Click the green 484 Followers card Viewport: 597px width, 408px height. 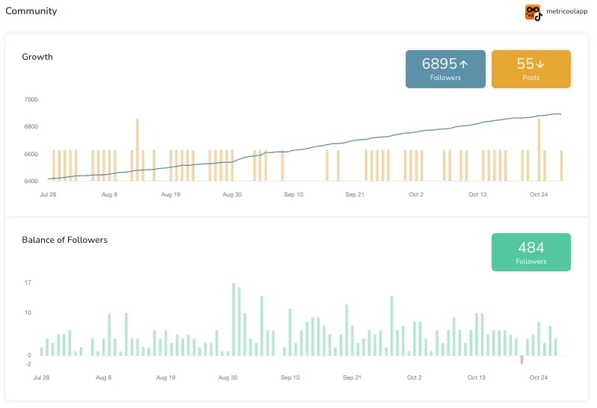coord(531,252)
